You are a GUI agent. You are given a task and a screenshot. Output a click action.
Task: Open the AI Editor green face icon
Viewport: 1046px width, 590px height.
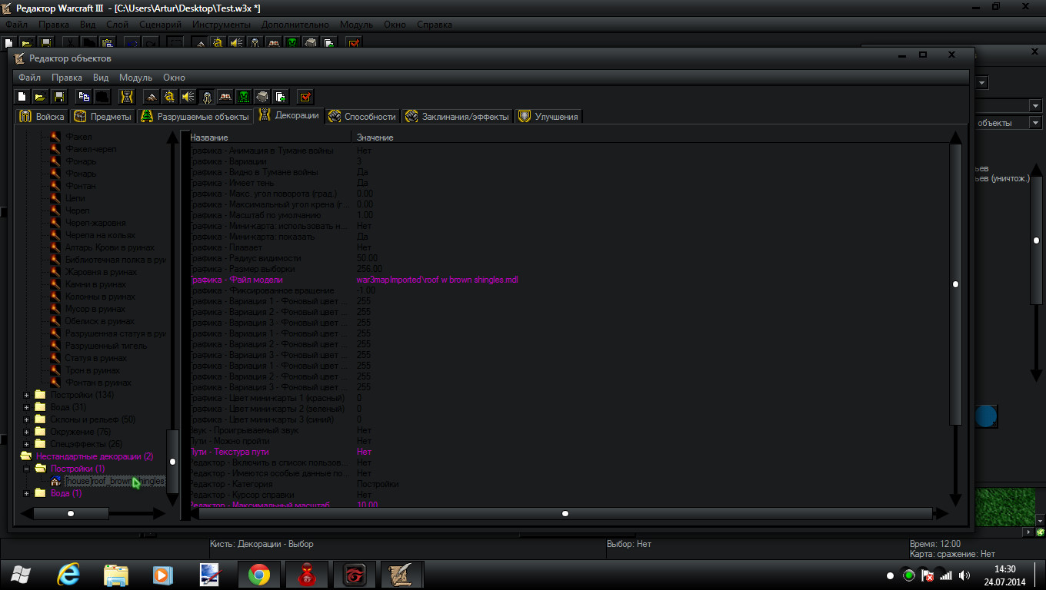tap(244, 97)
